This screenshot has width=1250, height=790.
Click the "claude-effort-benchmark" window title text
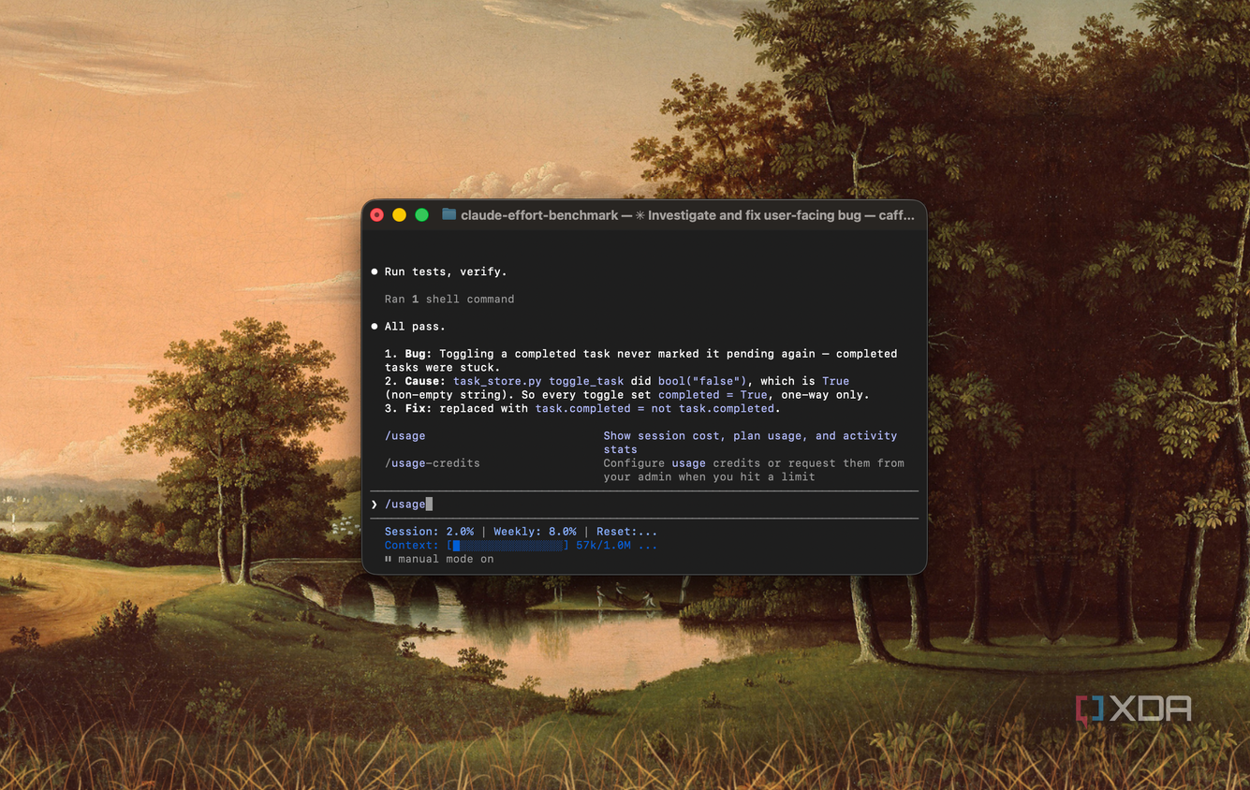click(539, 215)
